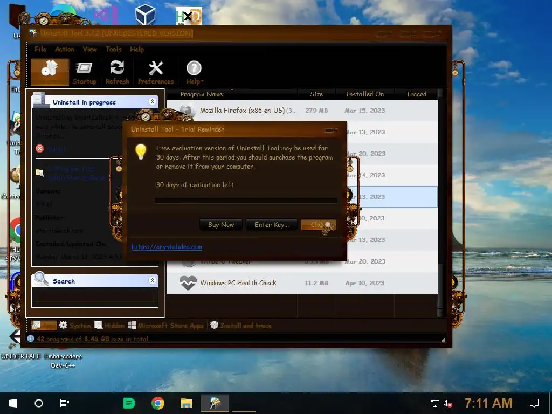The height and width of the screenshot is (414, 552).
Task: Click the Windows PC Health Check heart icon
Action: [x=188, y=282]
